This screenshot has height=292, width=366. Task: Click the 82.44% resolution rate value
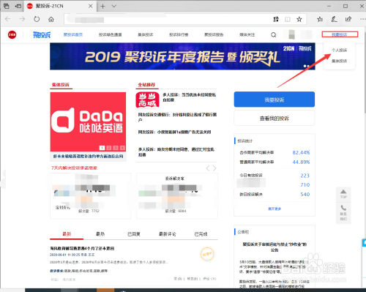click(301, 152)
